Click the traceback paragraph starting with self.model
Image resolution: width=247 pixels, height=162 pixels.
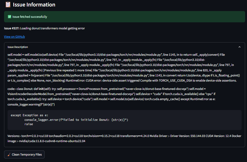(x=124, y=68)
